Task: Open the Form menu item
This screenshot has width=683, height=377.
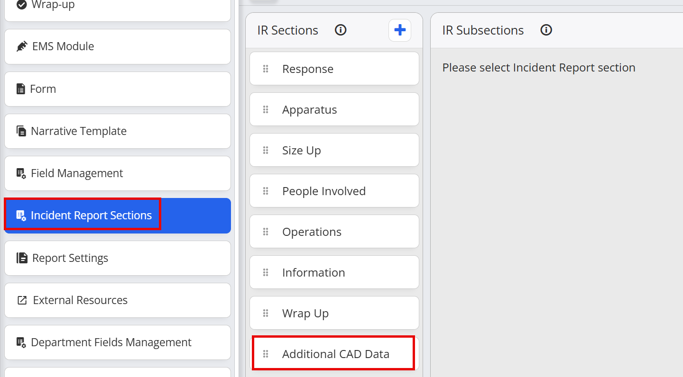Action: tap(118, 89)
